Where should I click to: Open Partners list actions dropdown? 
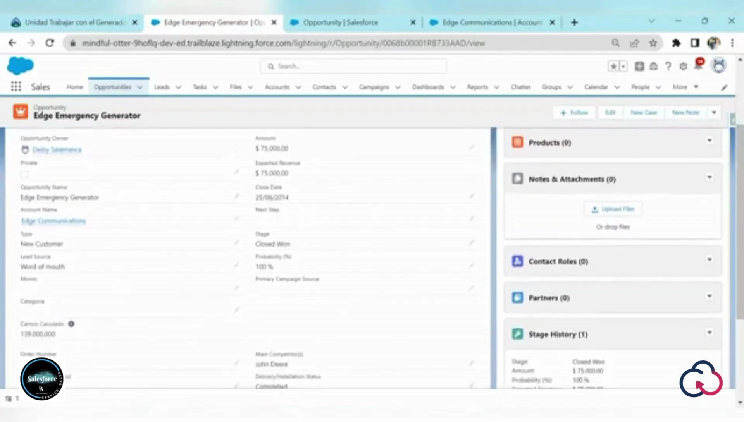(710, 296)
